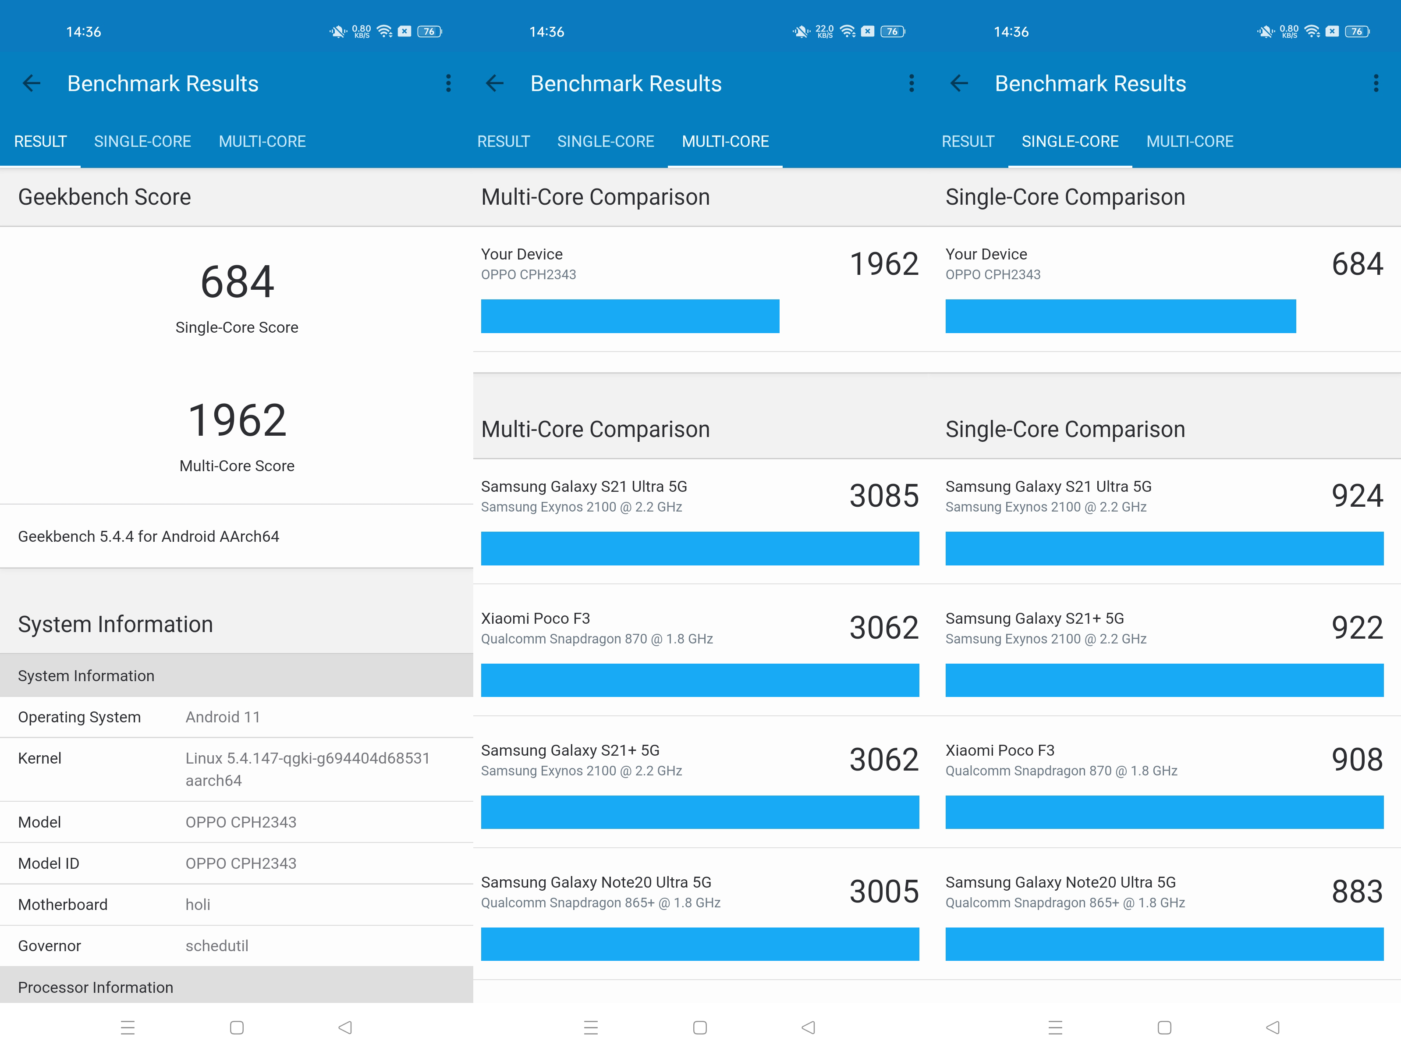This screenshot has height=1052, width=1401.
Task: Tap Processor Information section header
Action: [x=236, y=985]
